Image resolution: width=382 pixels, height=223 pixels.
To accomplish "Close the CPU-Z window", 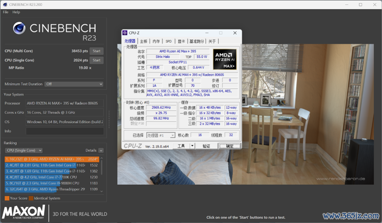I will [235, 33].
